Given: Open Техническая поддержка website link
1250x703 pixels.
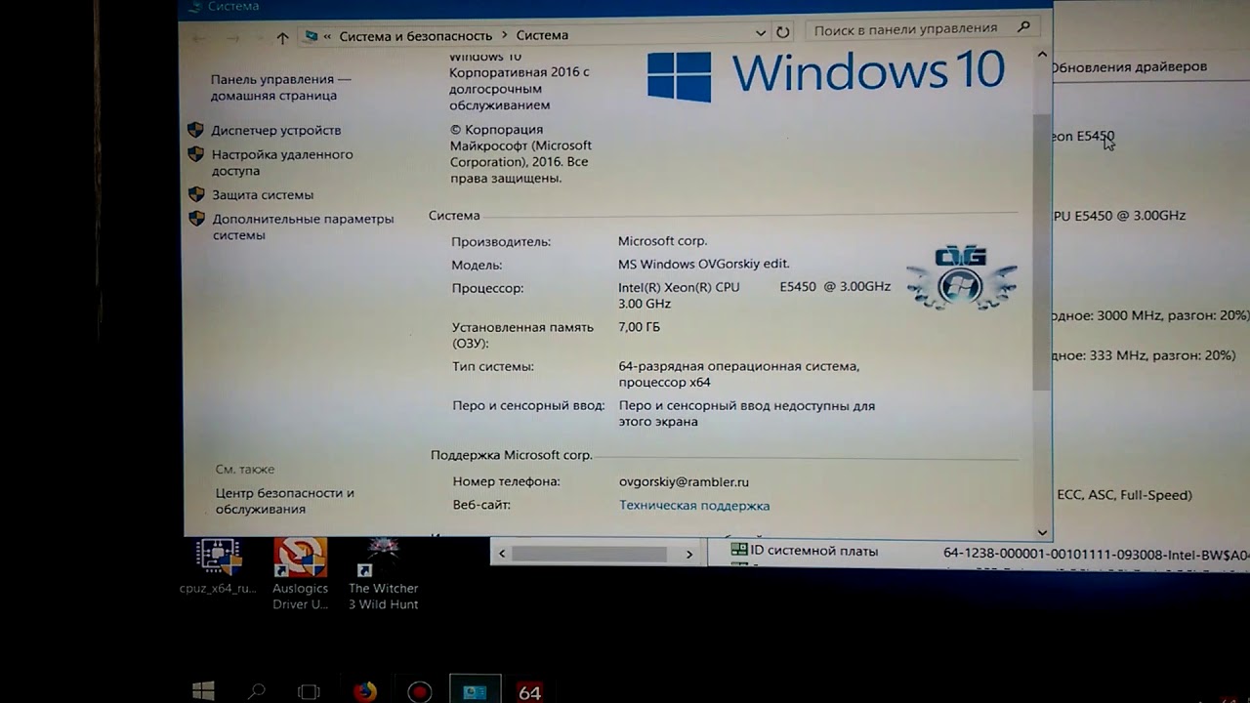Looking at the screenshot, I should click(x=694, y=505).
